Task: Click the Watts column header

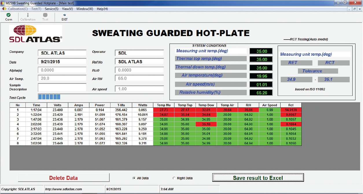Action: pos(143,105)
